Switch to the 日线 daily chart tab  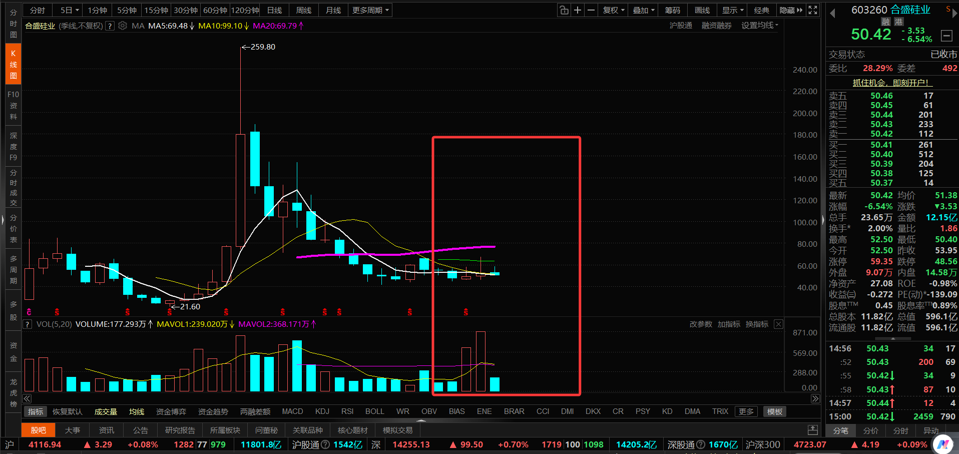(274, 10)
